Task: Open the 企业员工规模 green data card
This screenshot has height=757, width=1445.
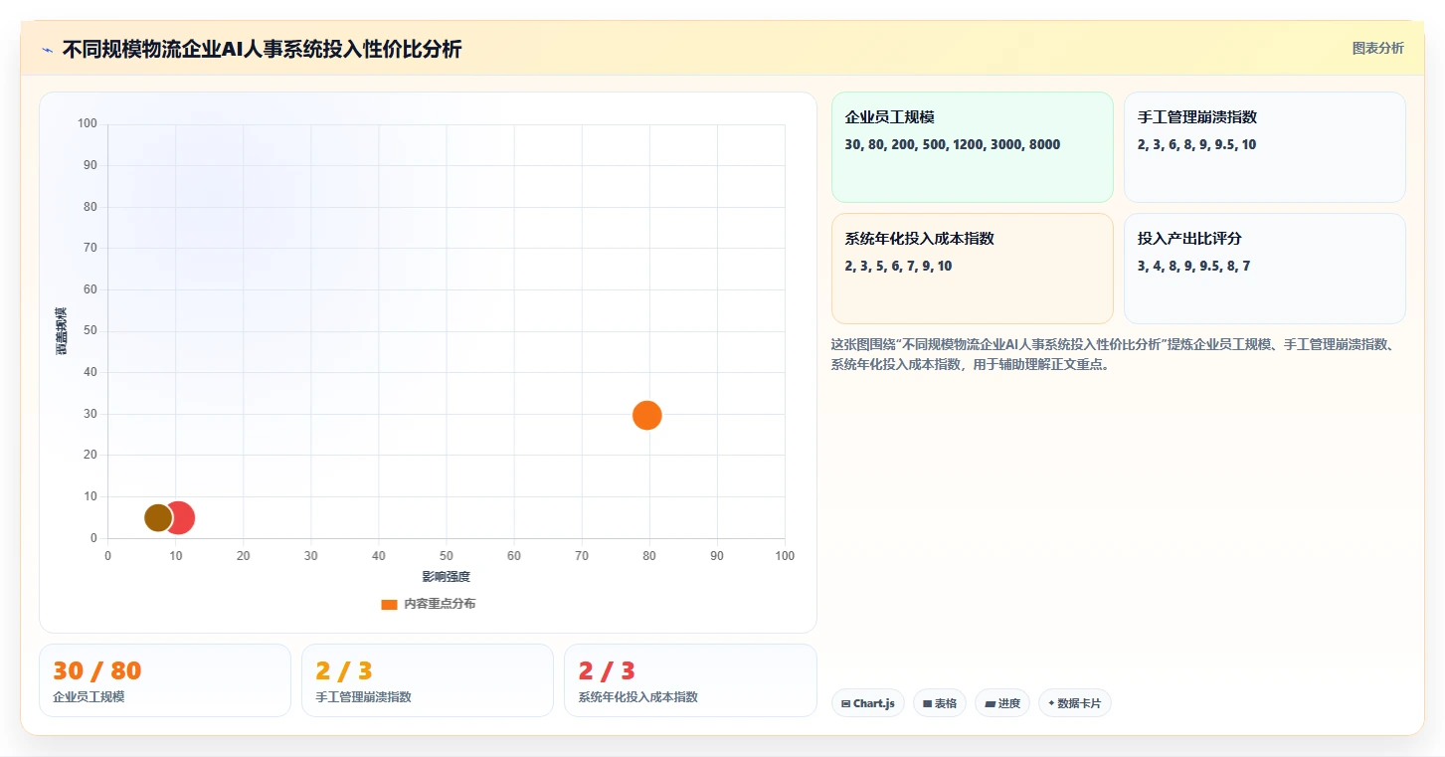Action: tap(972, 147)
